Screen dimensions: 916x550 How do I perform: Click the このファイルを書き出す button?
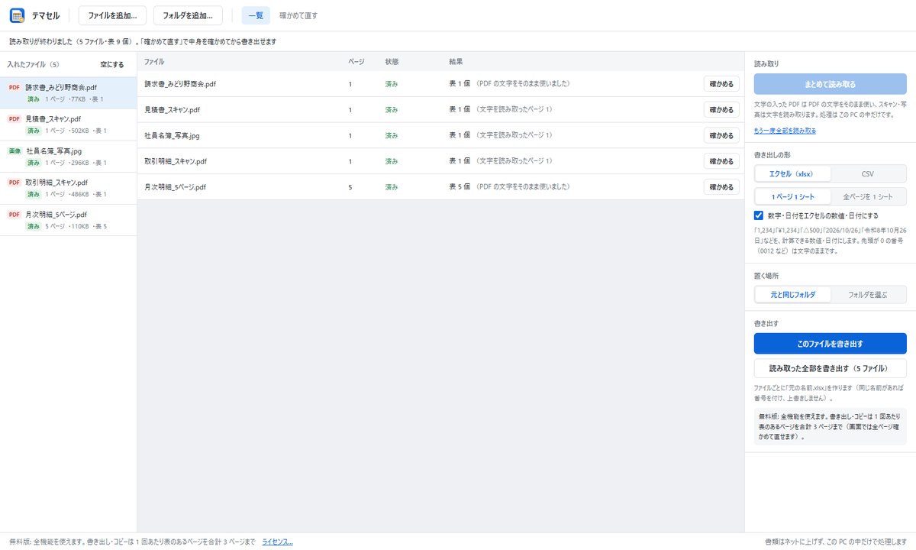(831, 344)
